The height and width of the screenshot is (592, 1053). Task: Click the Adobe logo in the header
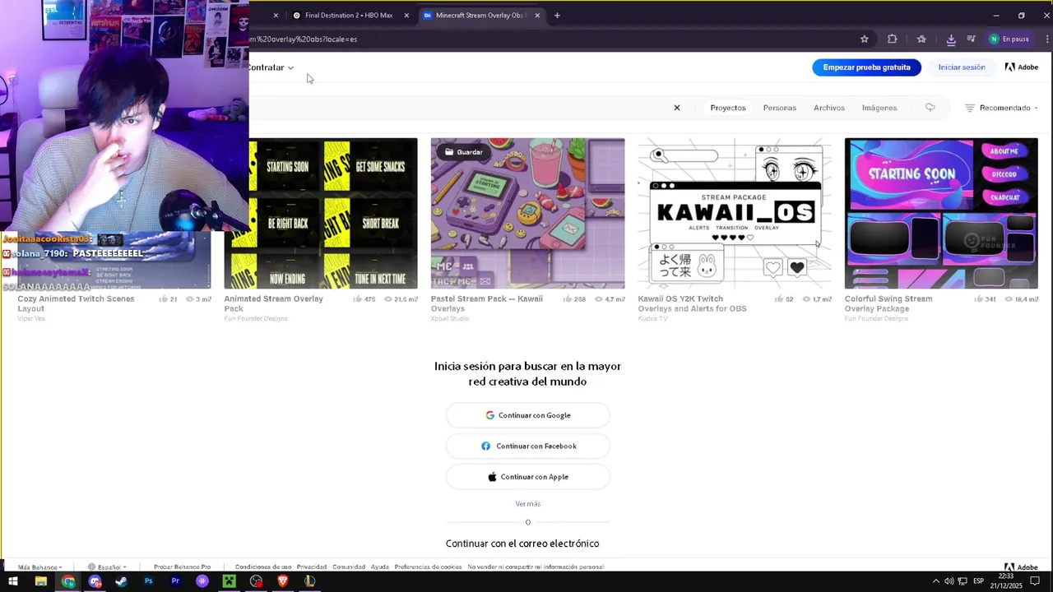(x=1021, y=67)
